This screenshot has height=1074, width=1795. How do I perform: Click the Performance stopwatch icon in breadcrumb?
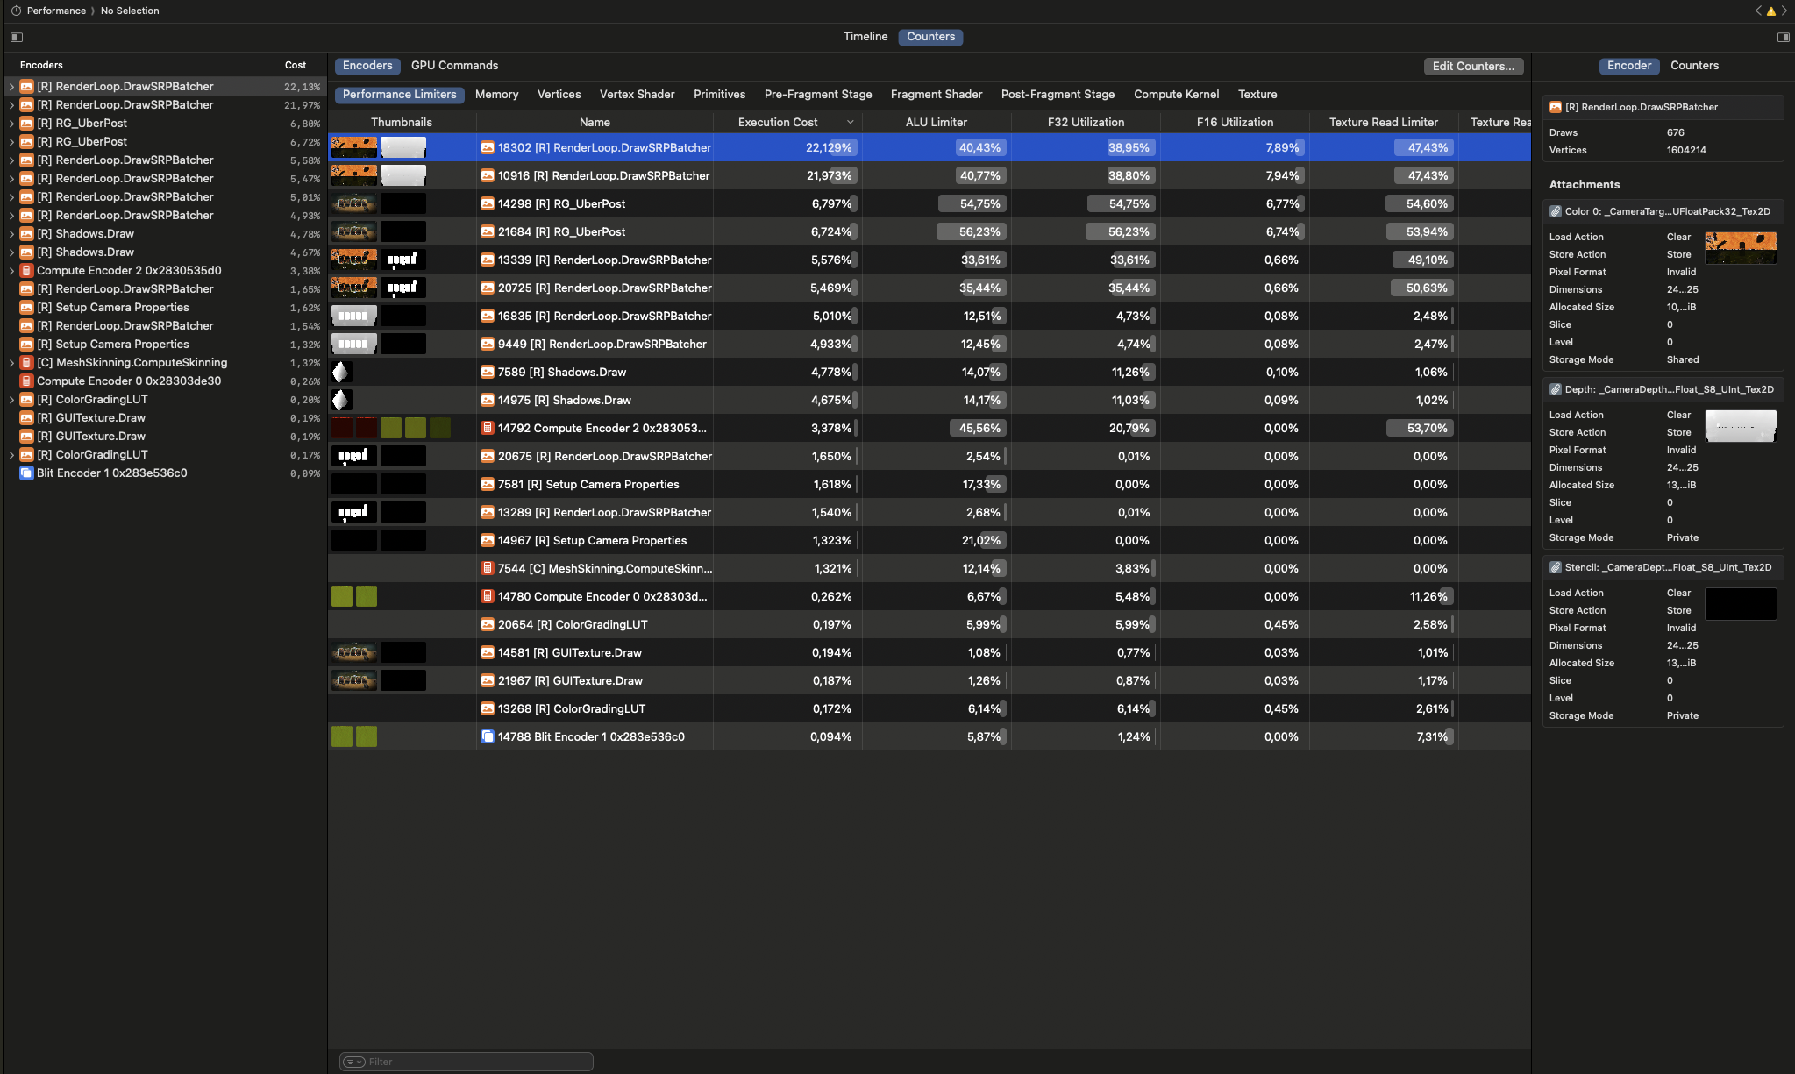pyautogui.click(x=16, y=11)
